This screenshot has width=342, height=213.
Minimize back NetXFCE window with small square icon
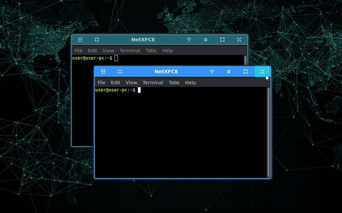206,40
